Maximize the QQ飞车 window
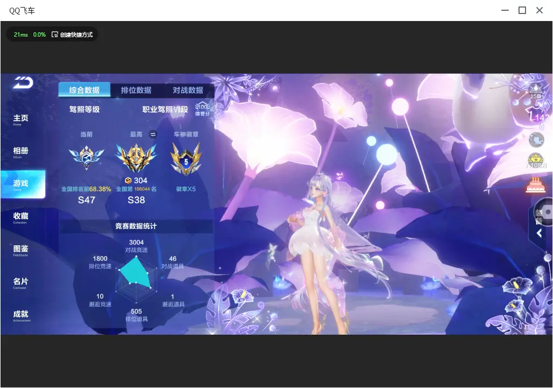The height and width of the screenshot is (388, 553). coord(522,10)
